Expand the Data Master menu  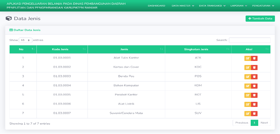click(183, 6)
